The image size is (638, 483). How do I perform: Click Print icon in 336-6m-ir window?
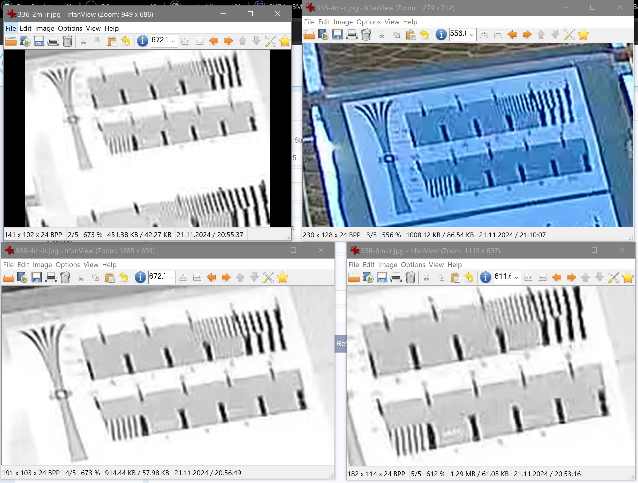[396, 277]
